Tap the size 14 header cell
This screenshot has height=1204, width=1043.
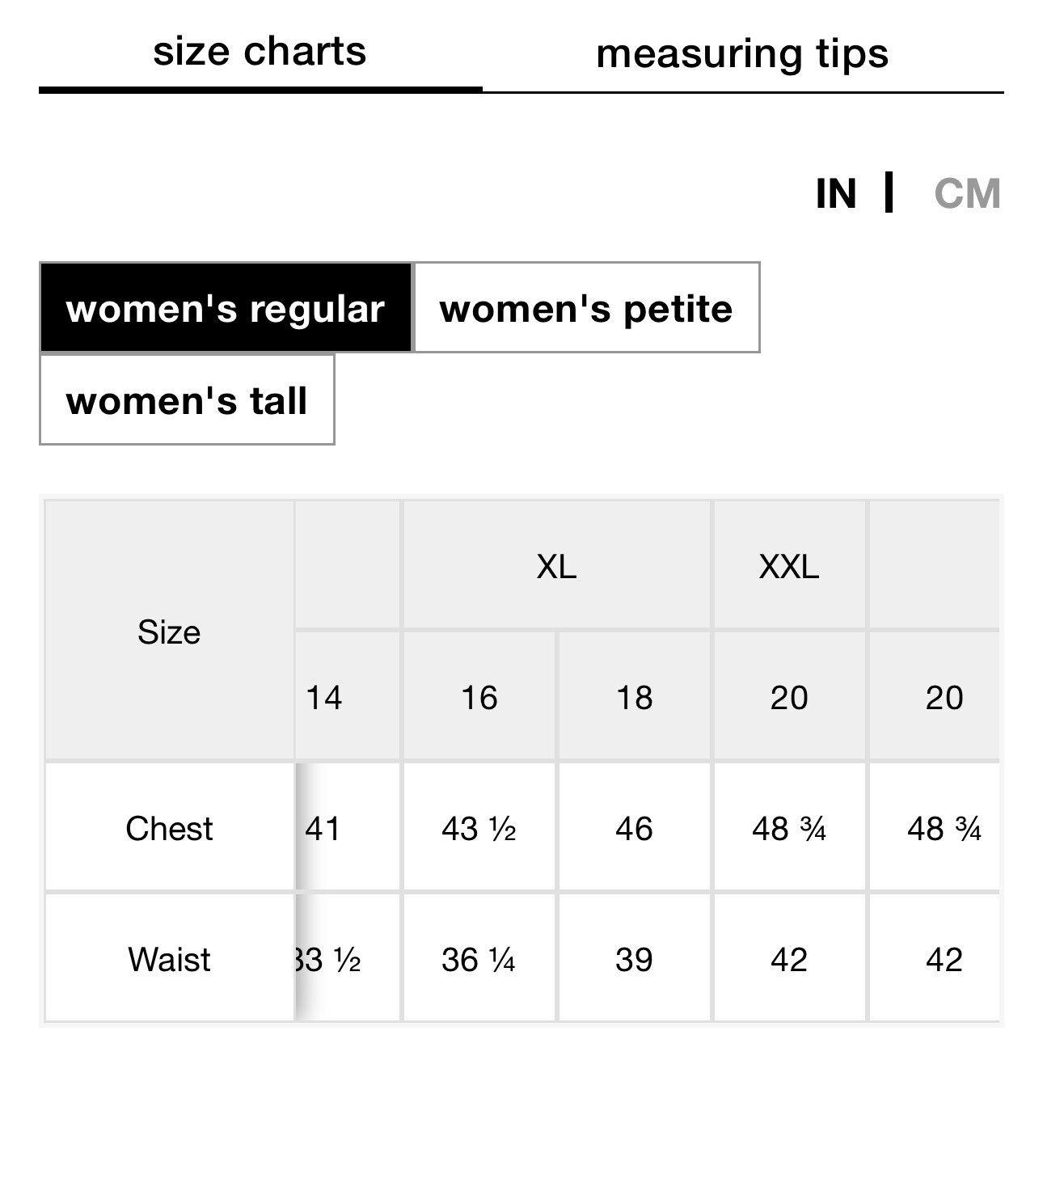[x=325, y=697]
